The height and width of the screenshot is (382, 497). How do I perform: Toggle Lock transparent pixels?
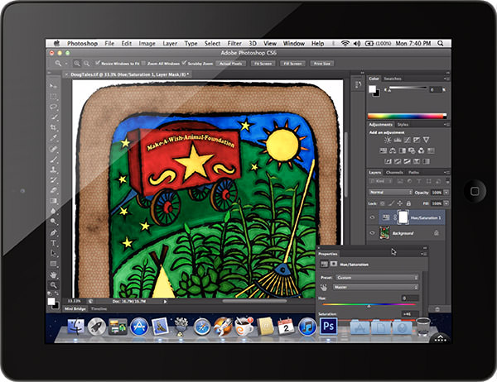pos(383,203)
